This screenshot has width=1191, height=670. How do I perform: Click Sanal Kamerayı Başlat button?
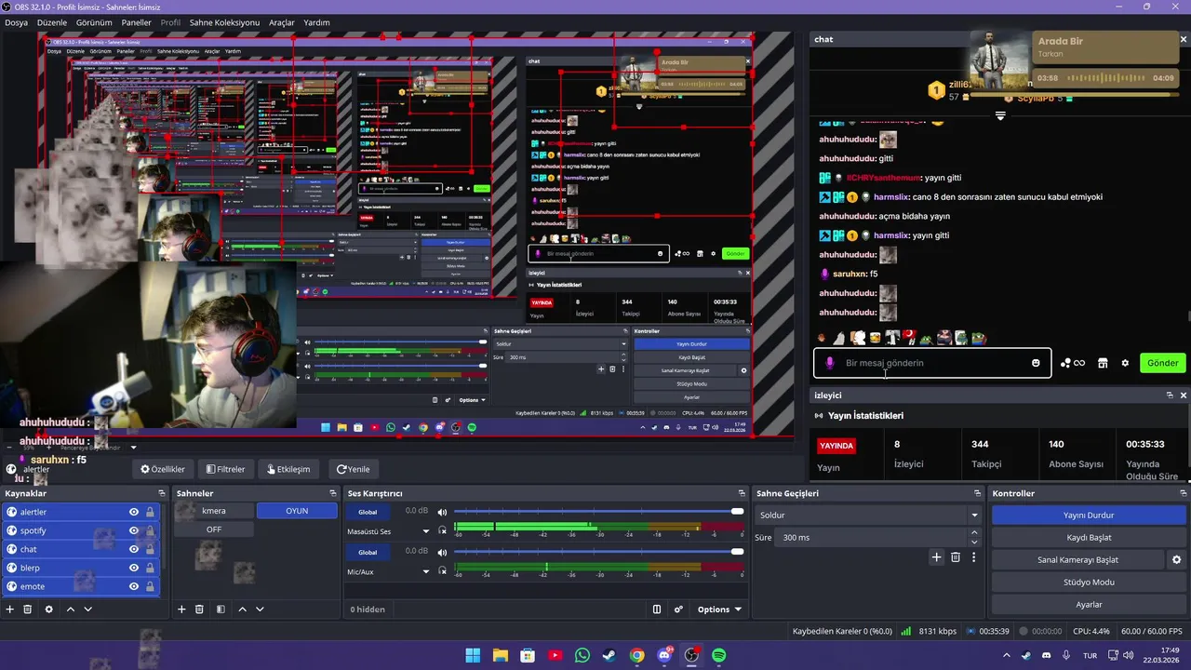tap(1077, 560)
